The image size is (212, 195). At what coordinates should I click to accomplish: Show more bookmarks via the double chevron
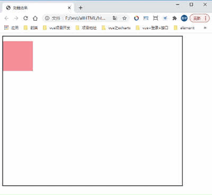[205, 28]
